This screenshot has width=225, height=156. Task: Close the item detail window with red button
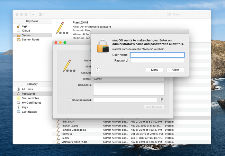click(56, 43)
